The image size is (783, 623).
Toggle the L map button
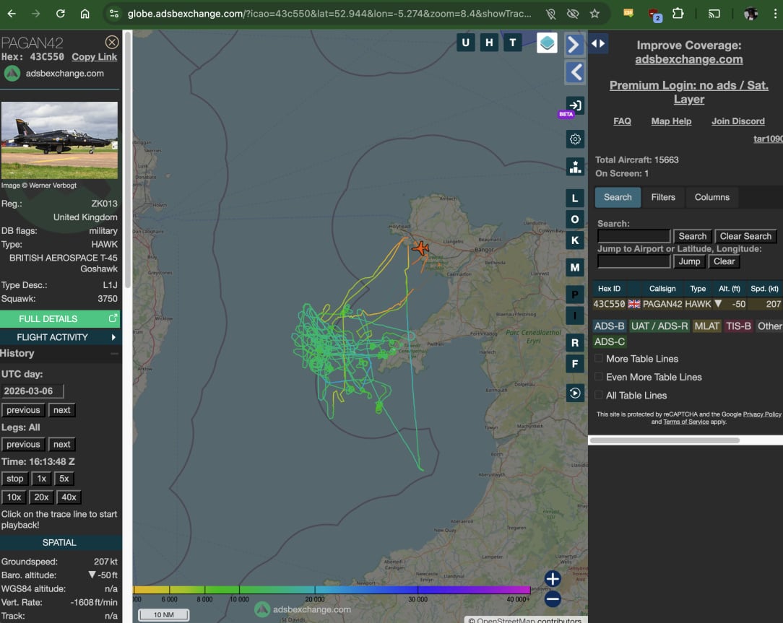[x=575, y=199]
